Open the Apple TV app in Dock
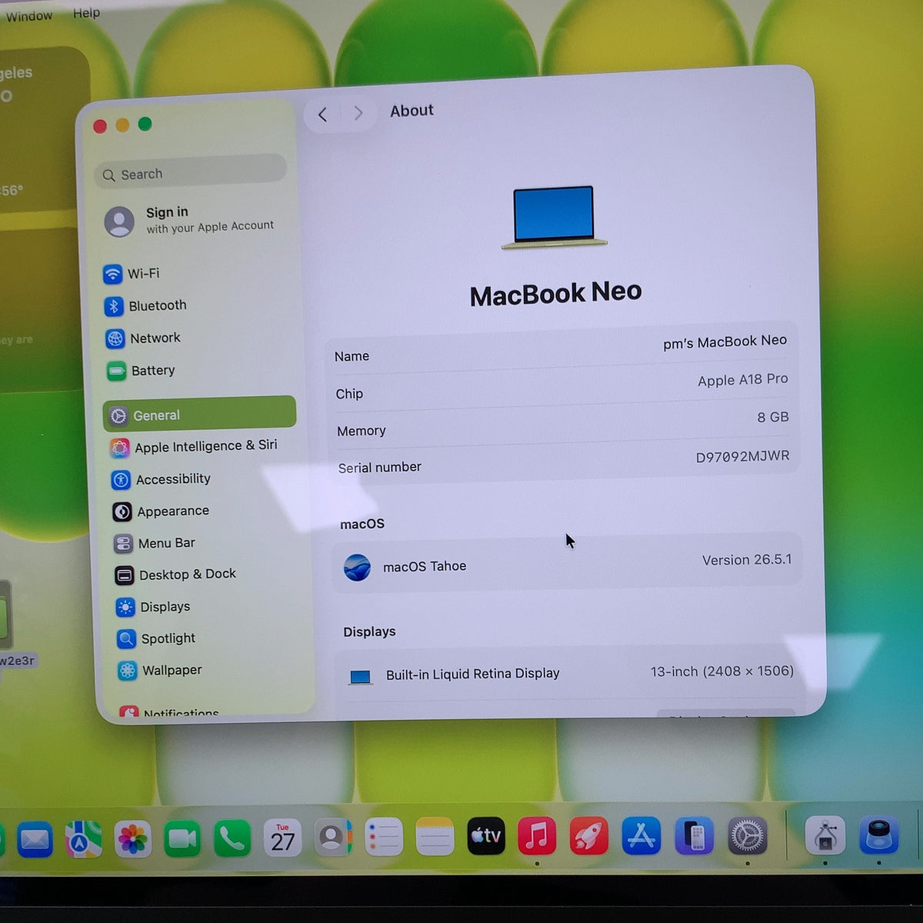The image size is (923, 923). [486, 836]
